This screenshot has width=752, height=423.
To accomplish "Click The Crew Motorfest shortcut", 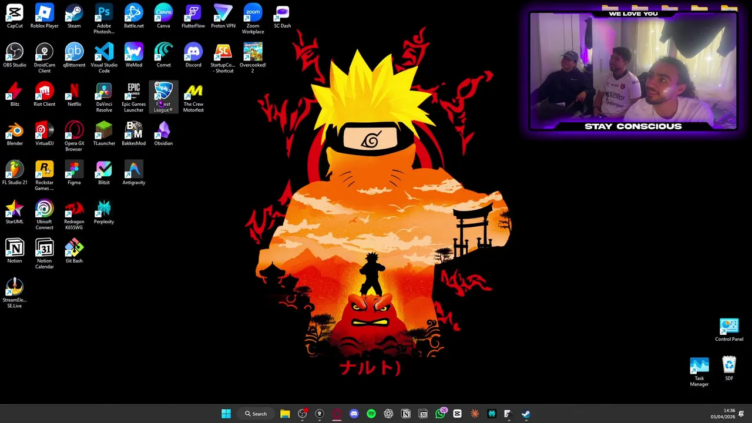I will 193,98.
